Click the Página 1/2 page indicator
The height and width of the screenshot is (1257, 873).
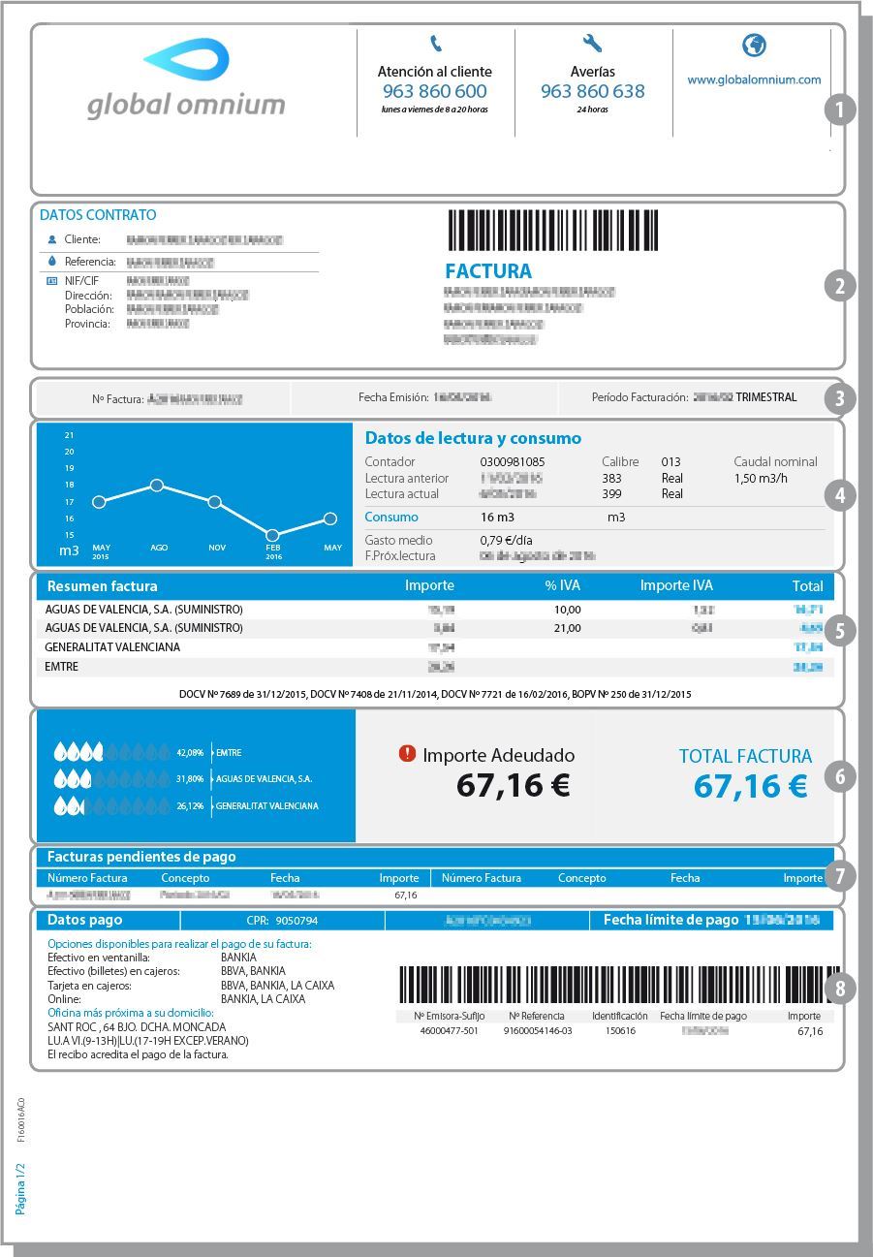click(21, 1188)
